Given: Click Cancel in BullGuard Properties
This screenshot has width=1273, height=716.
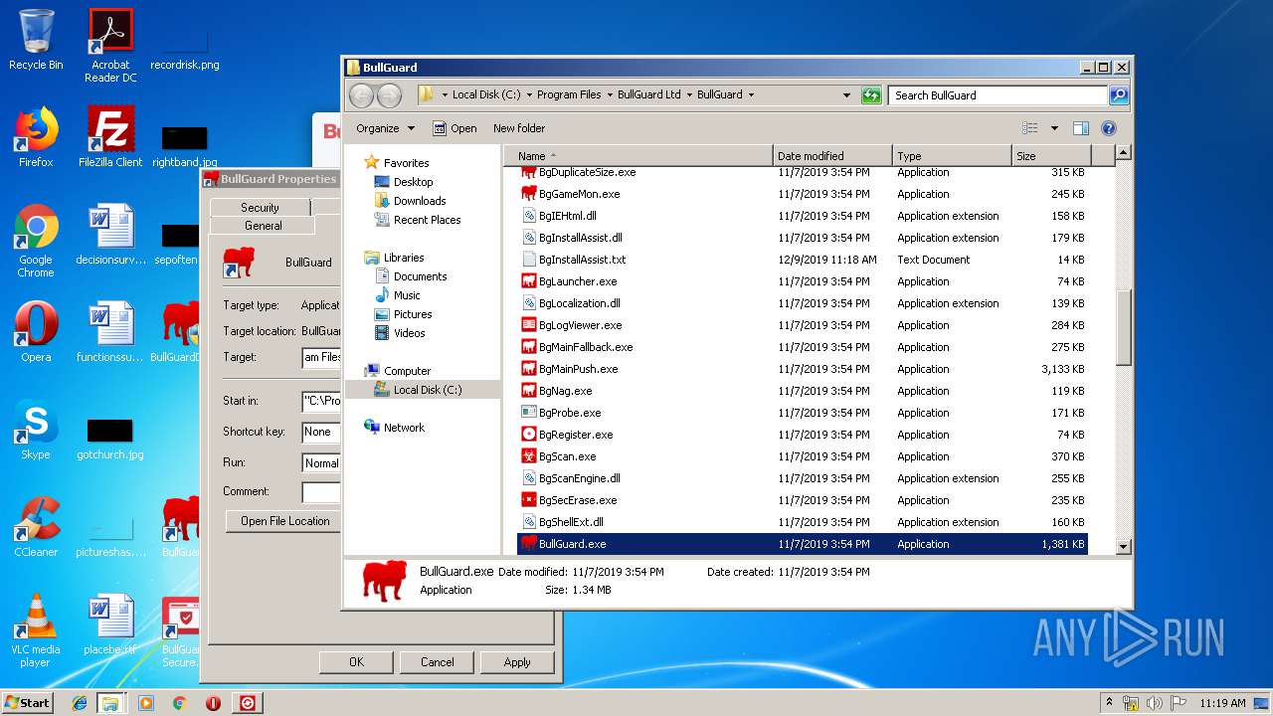Looking at the screenshot, I should (437, 662).
